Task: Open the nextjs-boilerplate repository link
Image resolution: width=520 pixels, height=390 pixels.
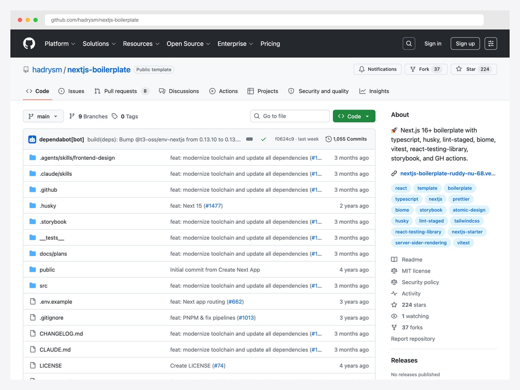Action: pyautogui.click(x=99, y=69)
